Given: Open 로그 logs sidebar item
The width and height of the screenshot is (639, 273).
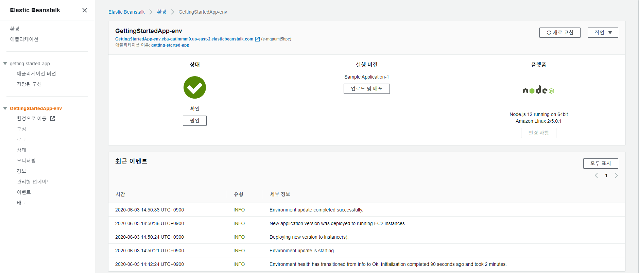Looking at the screenshot, I should pos(21,140).
